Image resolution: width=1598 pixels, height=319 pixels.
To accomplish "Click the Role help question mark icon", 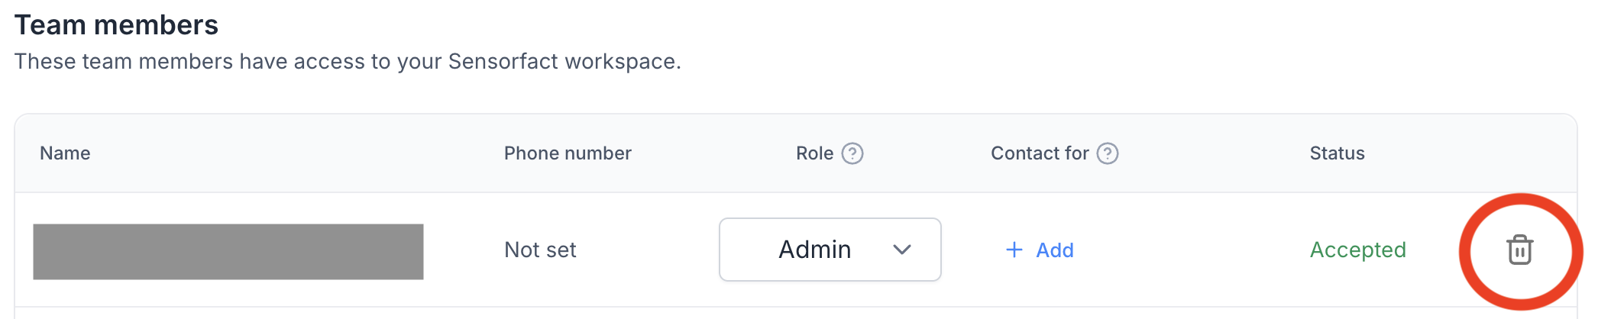I will pos(852,153).
